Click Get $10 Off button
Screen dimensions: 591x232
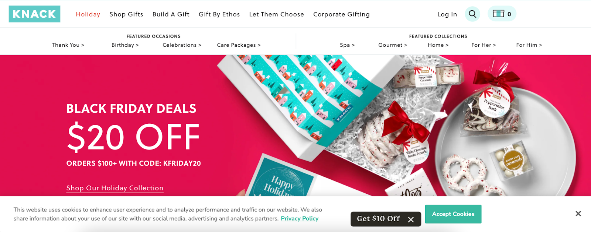(x=378, y=219)
